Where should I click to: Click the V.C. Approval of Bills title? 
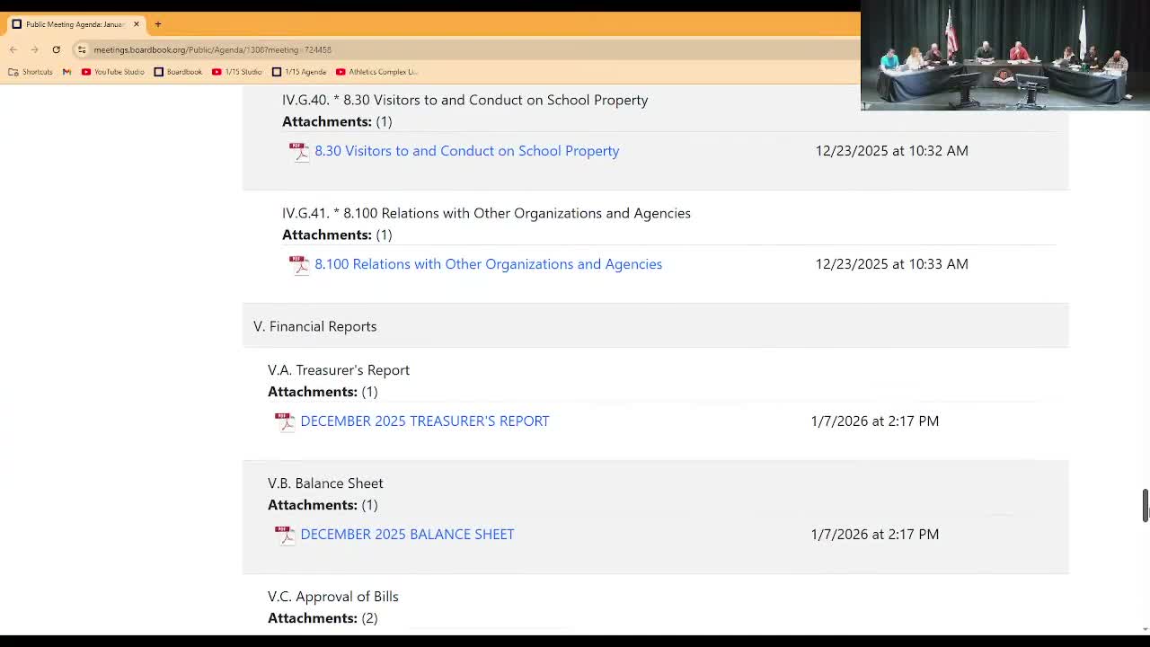click(x=332, y=596)
